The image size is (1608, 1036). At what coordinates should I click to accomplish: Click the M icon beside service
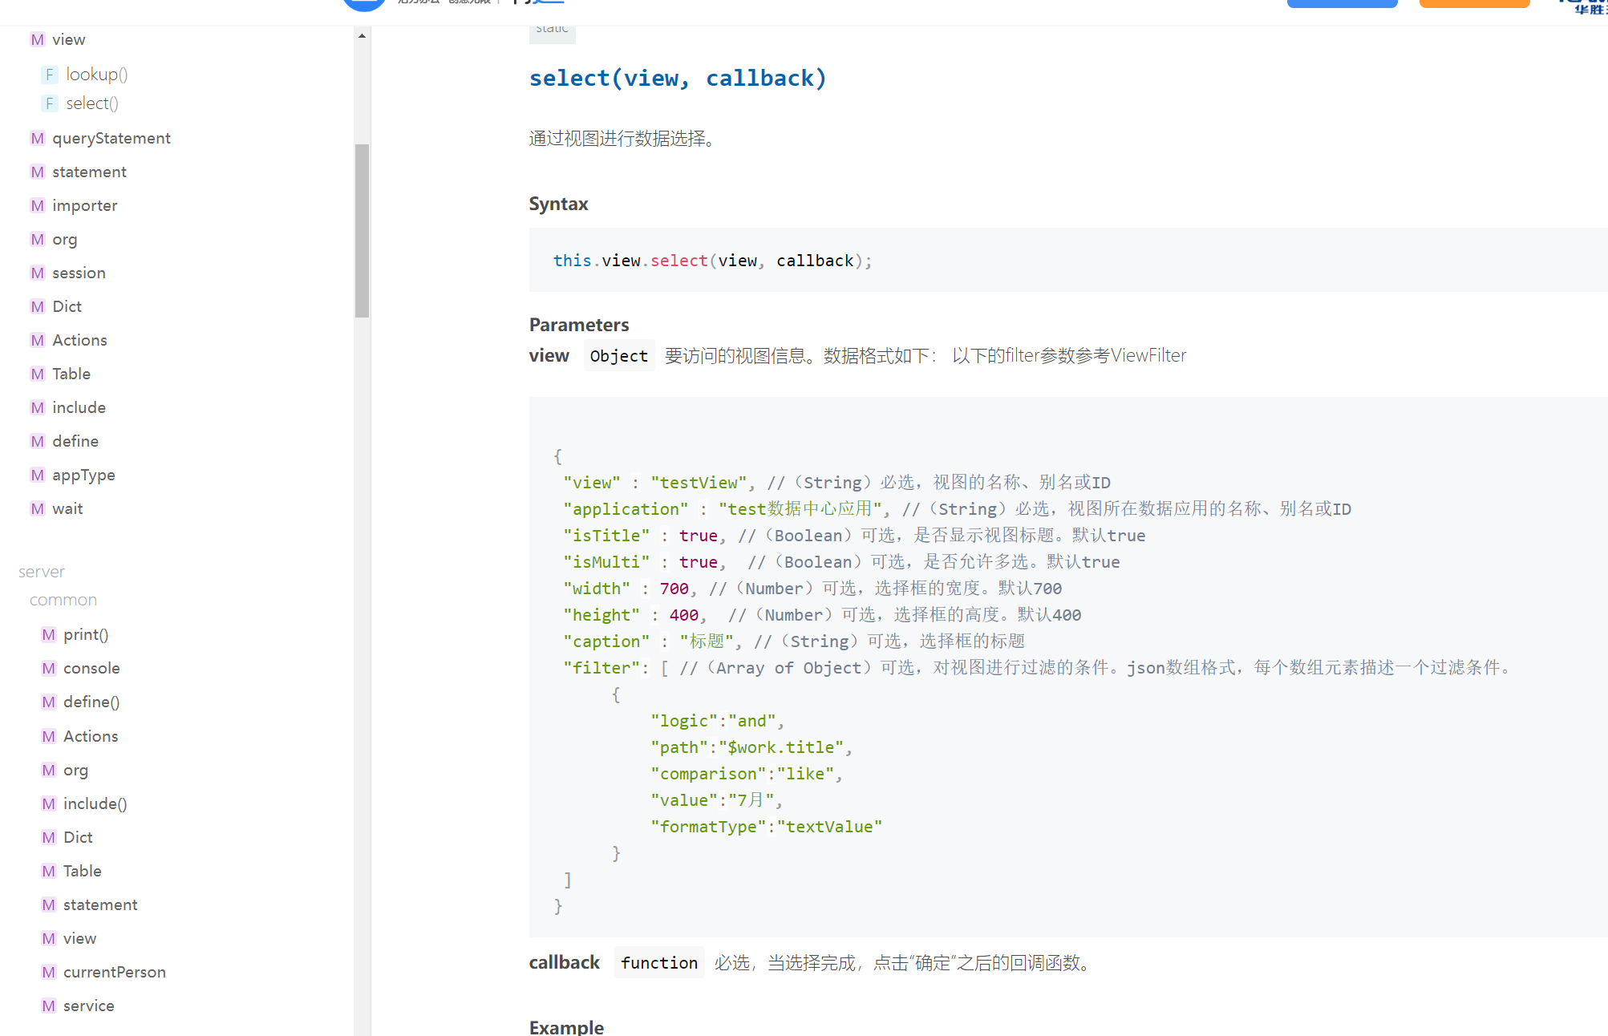click(x=48, y=1006)
